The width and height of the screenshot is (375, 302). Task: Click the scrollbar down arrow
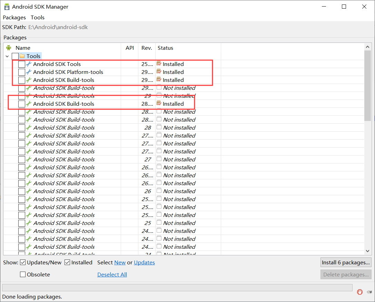[x=368, y=251]
